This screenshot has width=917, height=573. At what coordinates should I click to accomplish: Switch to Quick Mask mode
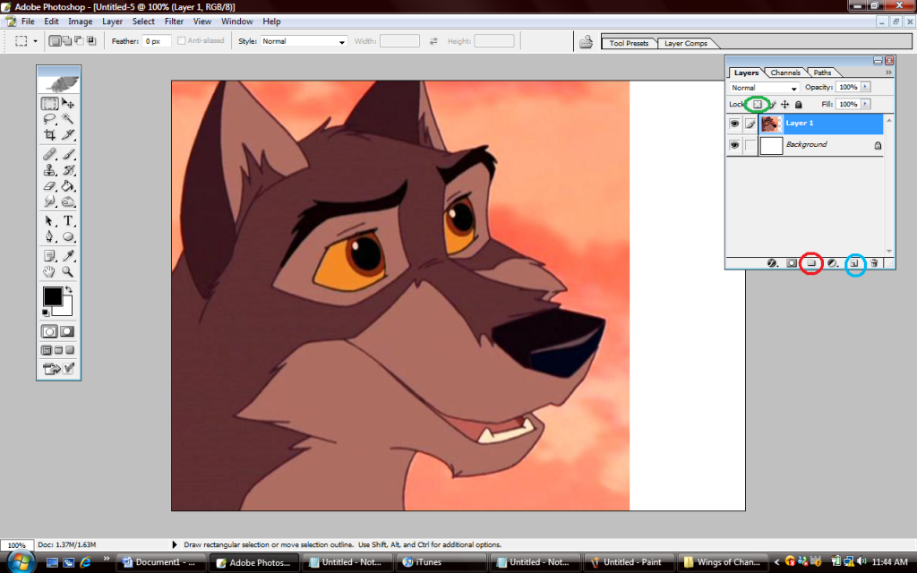67,331
